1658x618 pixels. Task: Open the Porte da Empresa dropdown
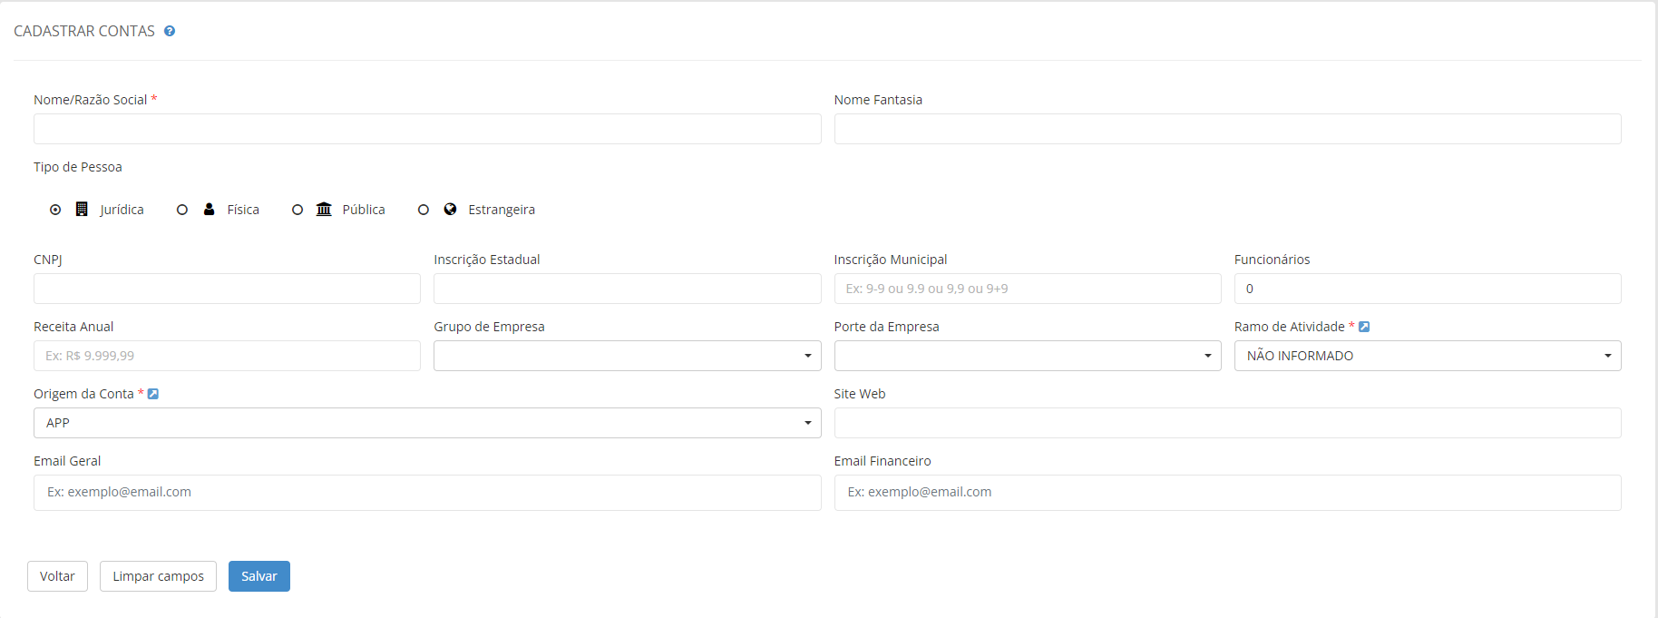[x=1027, y=356]
